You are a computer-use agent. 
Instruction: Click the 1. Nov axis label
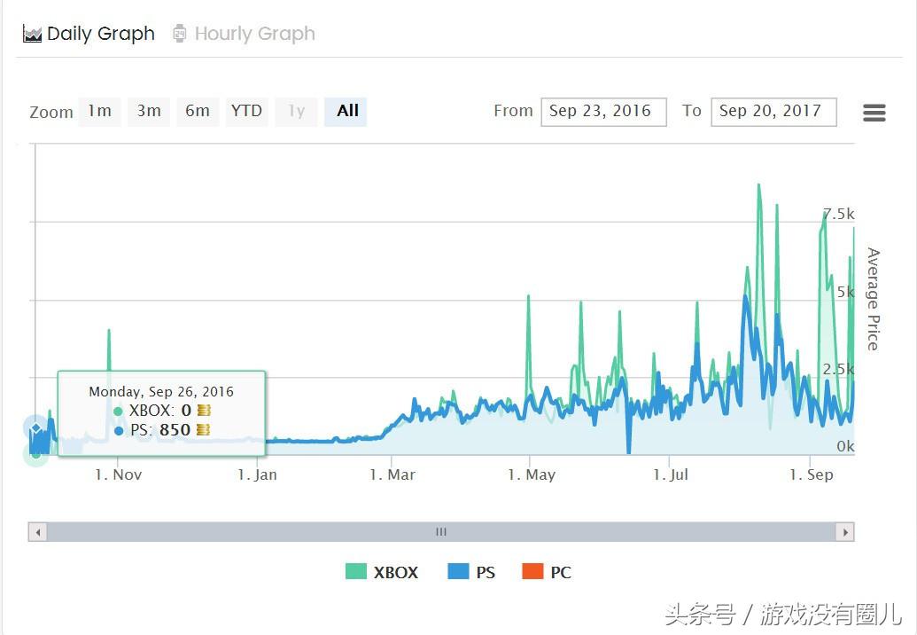pos(119,474)
